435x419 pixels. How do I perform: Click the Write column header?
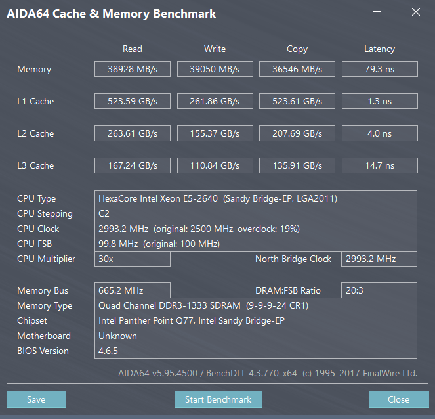click(x=215, y=49)
